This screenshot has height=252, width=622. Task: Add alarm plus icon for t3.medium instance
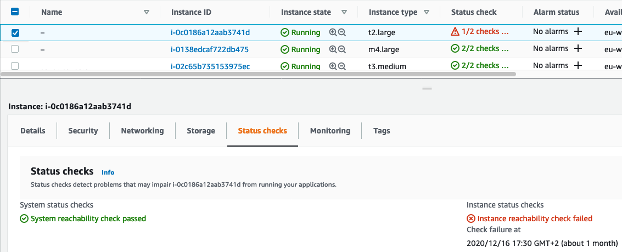[x=578, y=65]
